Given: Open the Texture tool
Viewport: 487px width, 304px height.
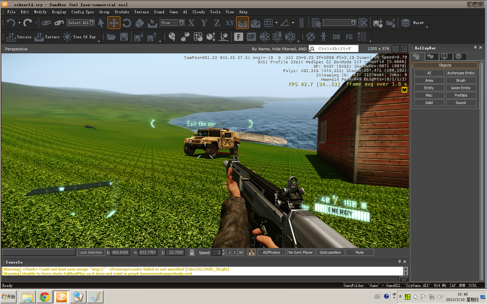Looking at the screenshot, I should pyautogui.click(x=47, y=37).
